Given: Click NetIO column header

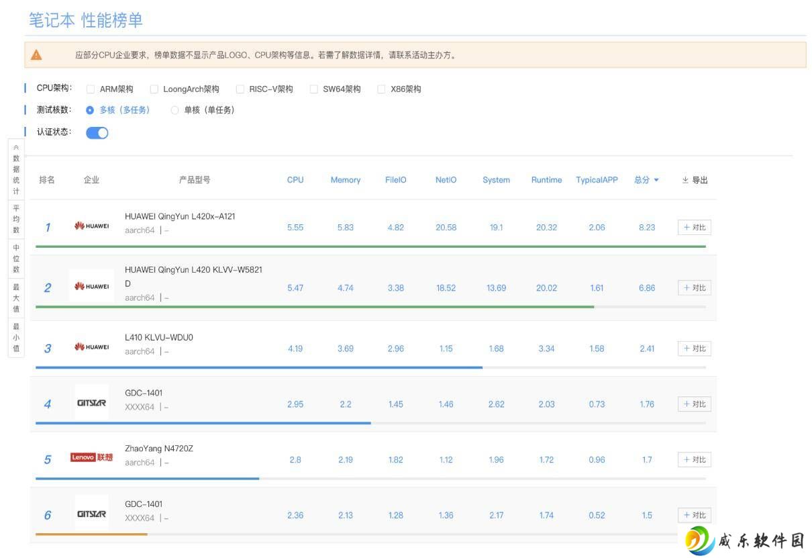Looking at the screenshot, I should (446, 180).
